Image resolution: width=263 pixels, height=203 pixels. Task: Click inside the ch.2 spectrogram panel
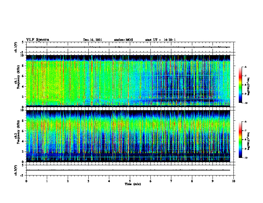click(128, 136)
